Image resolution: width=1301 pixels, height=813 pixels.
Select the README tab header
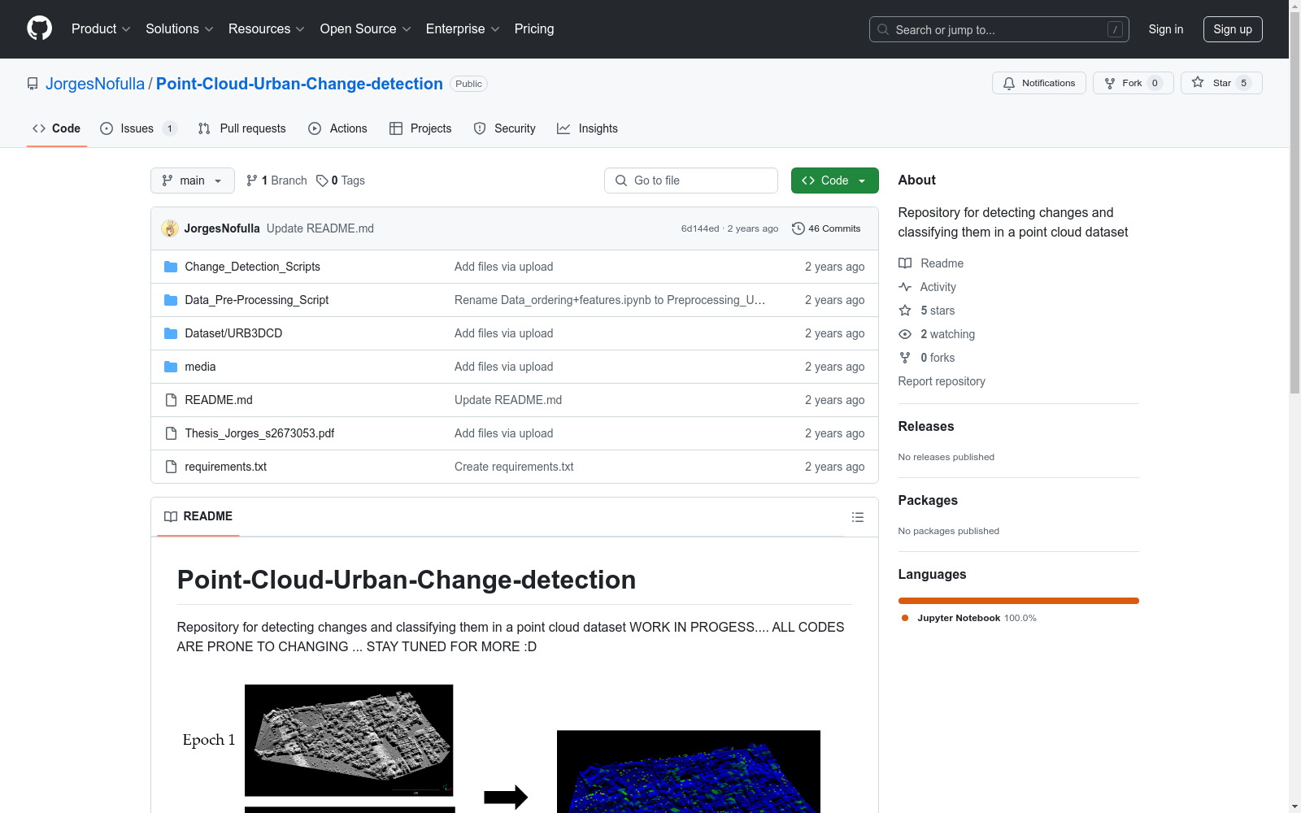(x=198, y=516)
